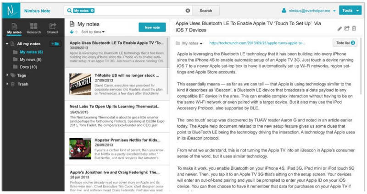Image resolution: width=367 pixels, height=194 pixels.
Task: Click the note content scrollbar
Action: pos(362,66)
